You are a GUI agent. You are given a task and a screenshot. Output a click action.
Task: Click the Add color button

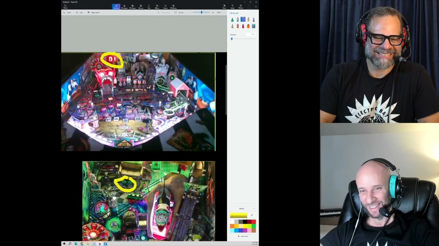pyautogui.click(x=243, y=236)
